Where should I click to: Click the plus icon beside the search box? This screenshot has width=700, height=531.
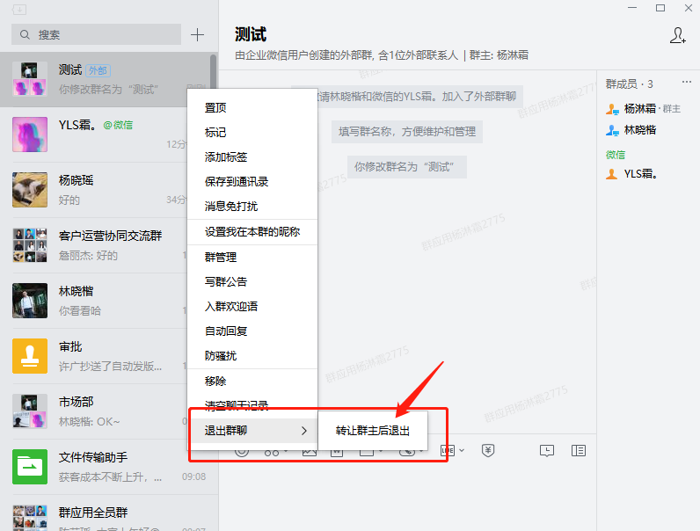point(198,35)
